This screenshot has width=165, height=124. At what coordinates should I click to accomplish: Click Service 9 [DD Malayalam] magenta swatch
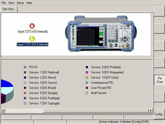tap(87, 72)
